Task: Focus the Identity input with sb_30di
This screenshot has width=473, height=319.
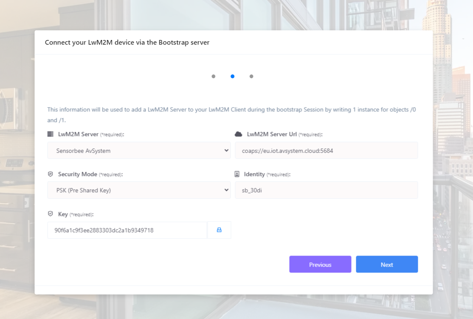Action: pos(327,190)
